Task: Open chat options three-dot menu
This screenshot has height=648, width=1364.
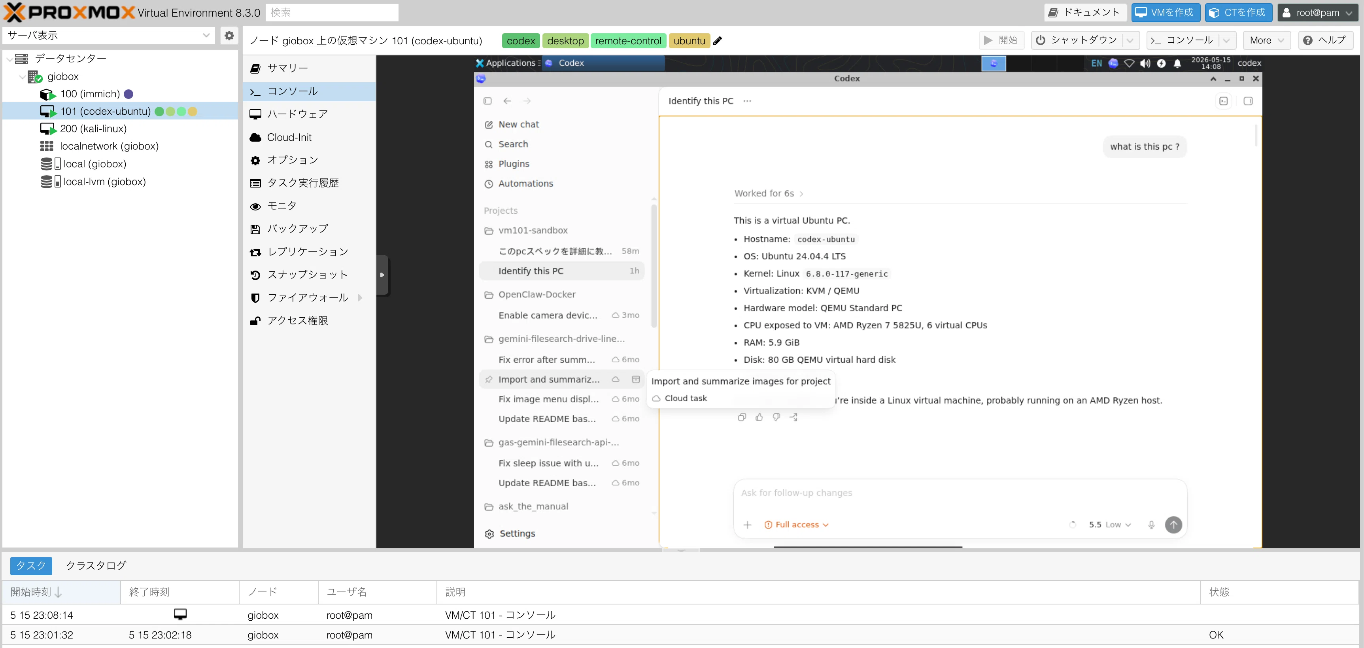Action: (x=747, y=100)
